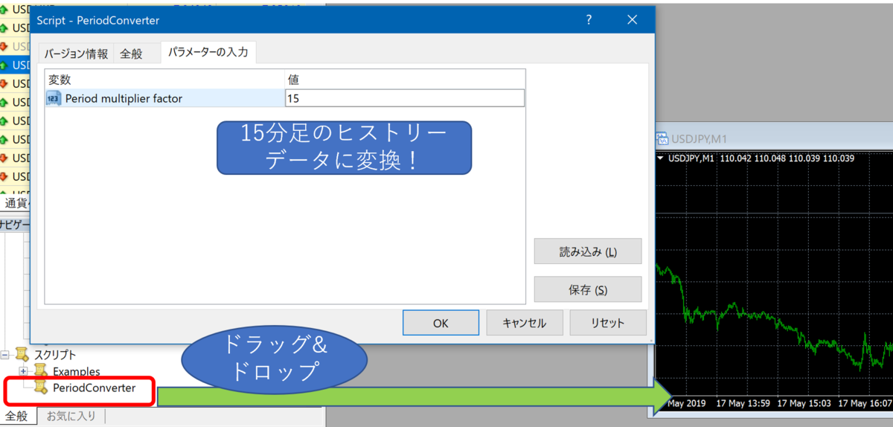
Task: Switch to Navigator's 全般 tab at the bottom
Action: coord(16,416)
